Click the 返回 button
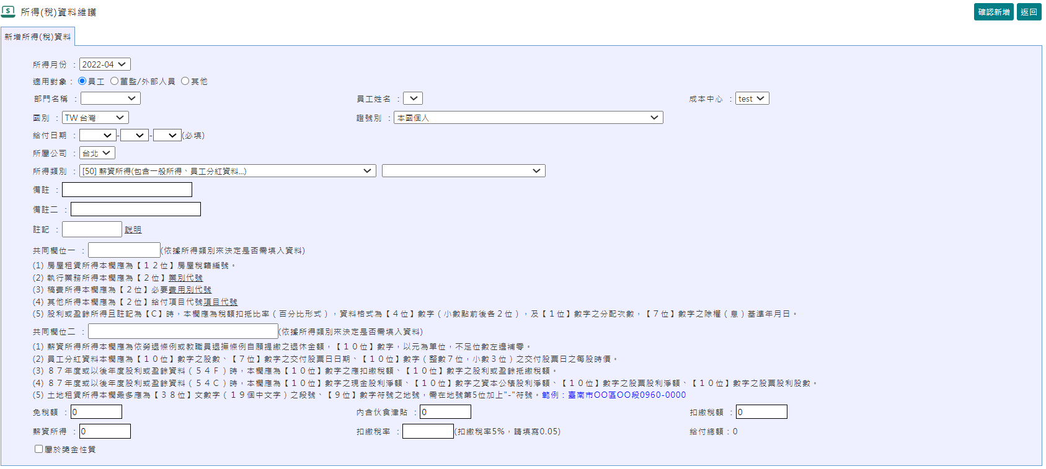 tap(1029, 12)
